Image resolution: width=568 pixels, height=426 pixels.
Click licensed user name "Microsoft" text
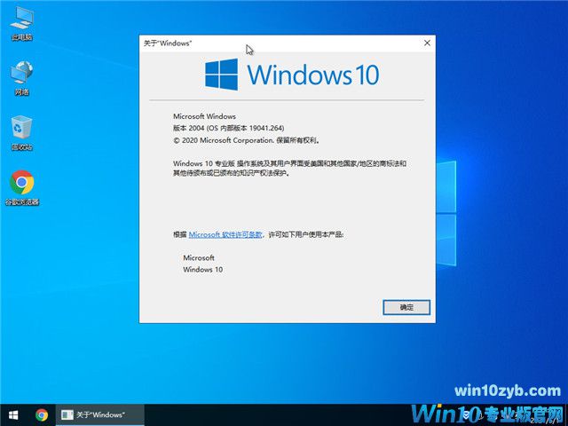(x=199, y=257)
